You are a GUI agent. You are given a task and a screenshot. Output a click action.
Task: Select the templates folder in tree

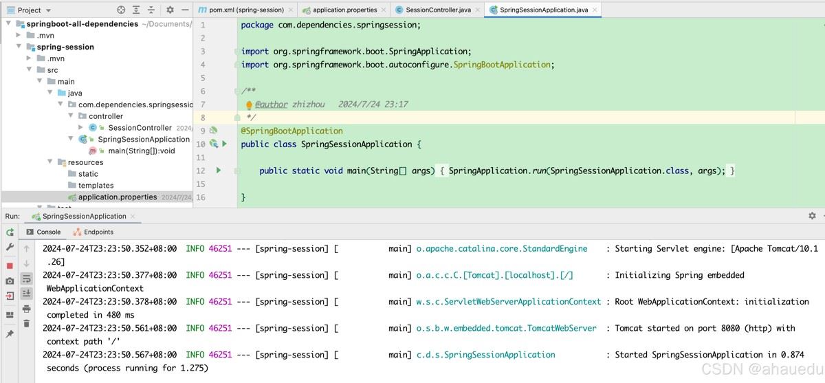pyautogui.click(x=96, y=185)
